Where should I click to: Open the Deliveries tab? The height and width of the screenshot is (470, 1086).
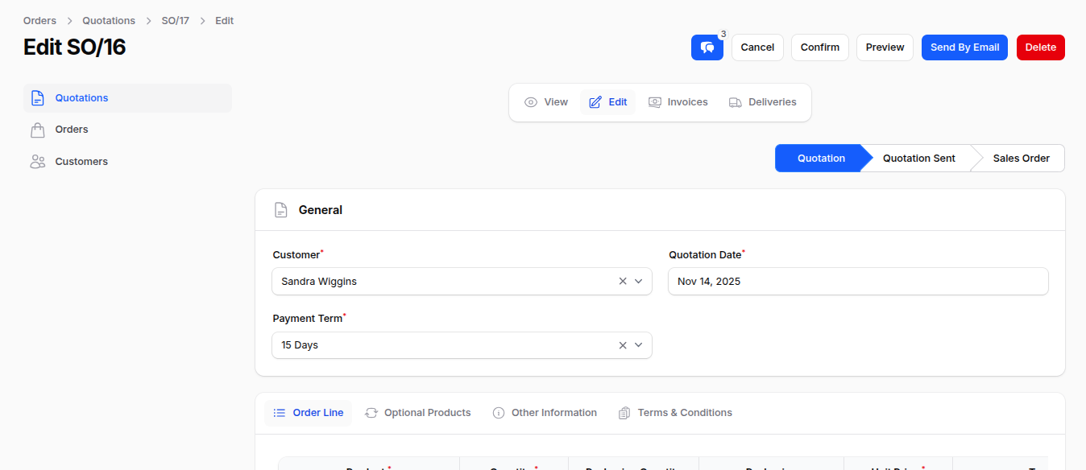pos(762,102)
